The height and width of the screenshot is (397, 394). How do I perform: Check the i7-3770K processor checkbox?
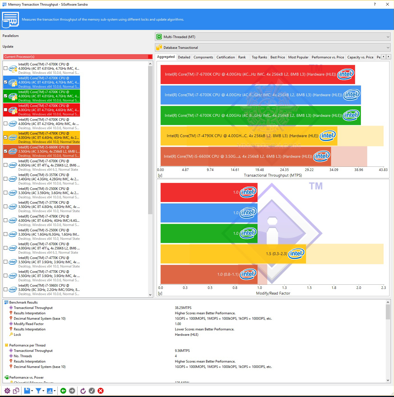coord(5,207)
